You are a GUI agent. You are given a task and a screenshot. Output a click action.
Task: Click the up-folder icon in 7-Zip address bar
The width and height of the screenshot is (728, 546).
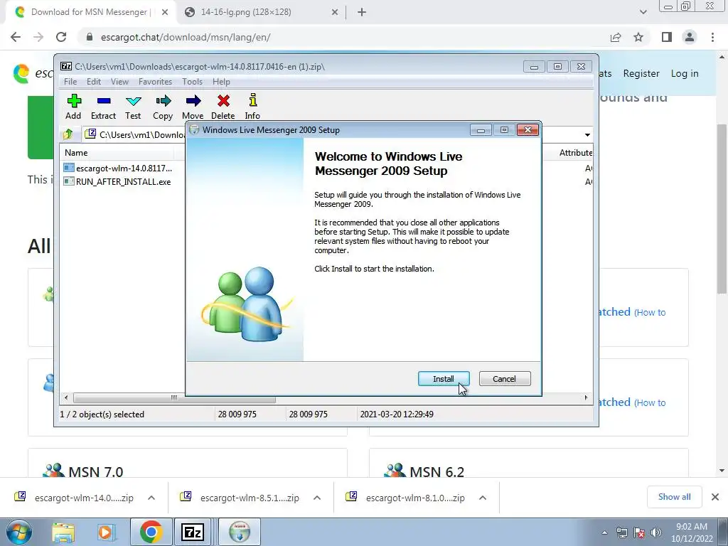(68, 134)
